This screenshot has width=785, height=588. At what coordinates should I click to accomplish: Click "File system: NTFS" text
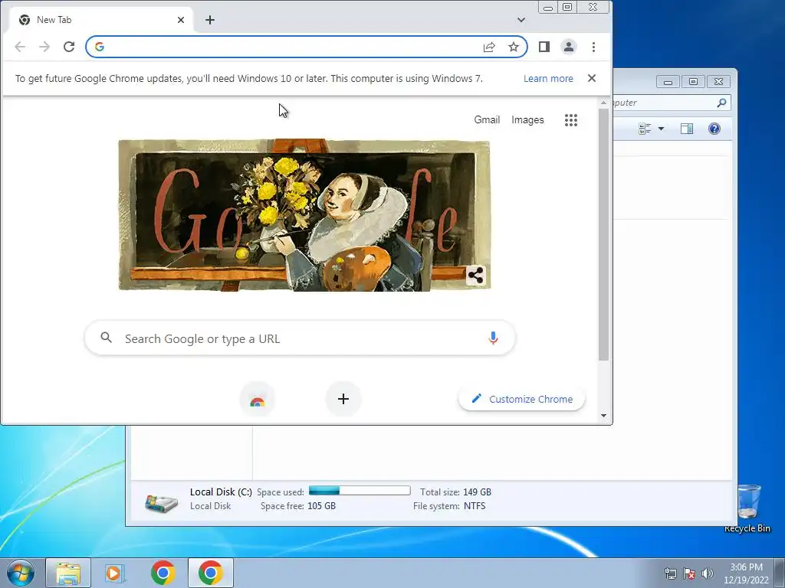coord(449,506)
